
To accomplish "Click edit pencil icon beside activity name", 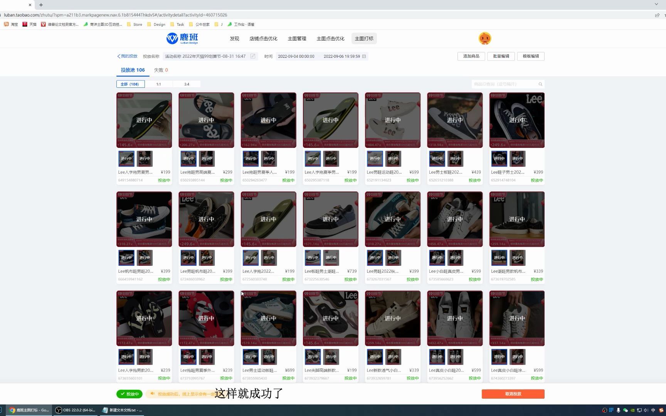I will (x=253, y=56).
